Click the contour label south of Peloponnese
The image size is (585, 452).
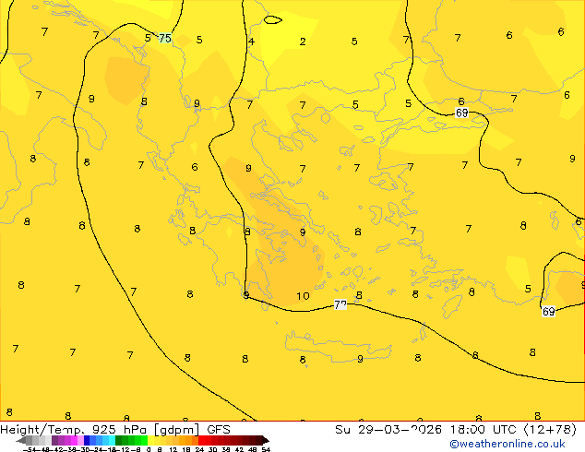tap(340, 304)
